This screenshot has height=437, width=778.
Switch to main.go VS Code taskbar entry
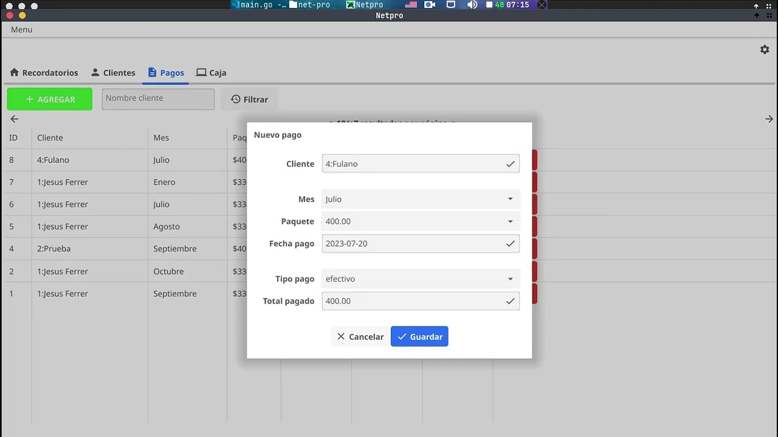click(258, 5)
